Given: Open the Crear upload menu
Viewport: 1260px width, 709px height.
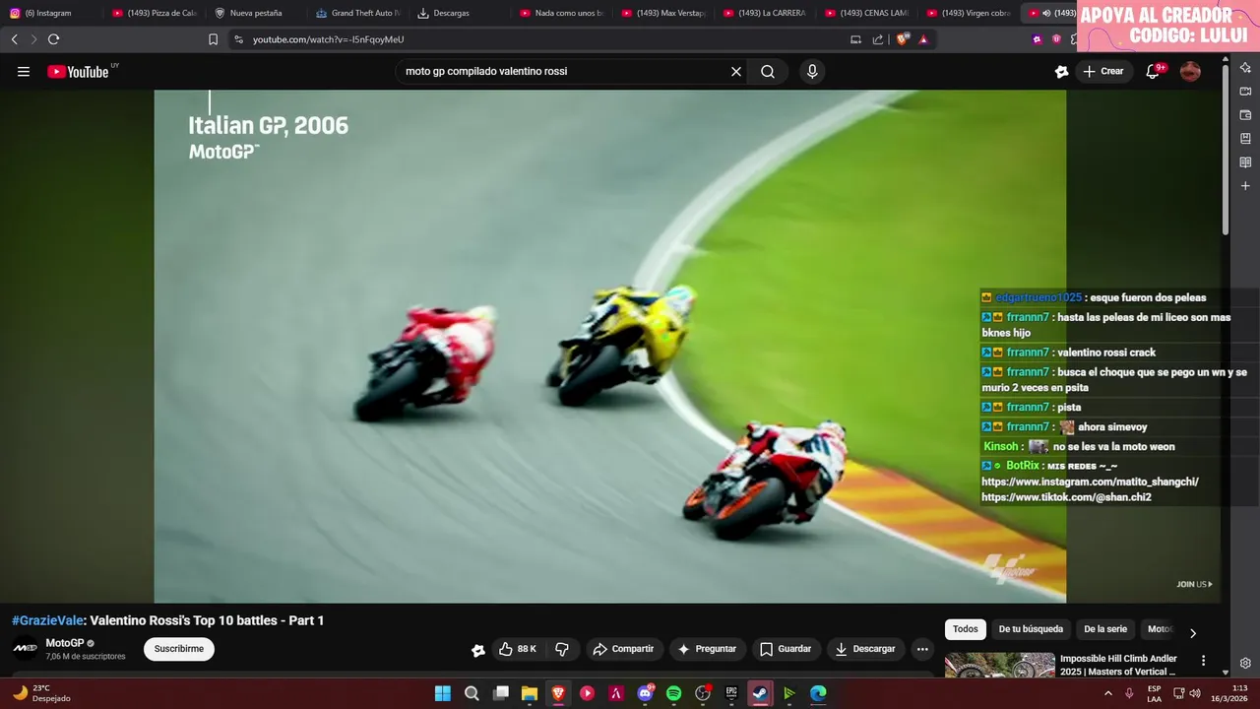Looking at the screenshot, I should [x=1103, y=71].
